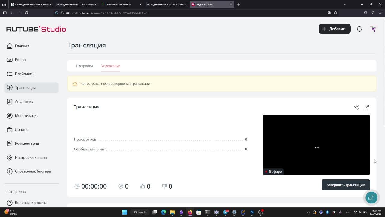Click the Добавить button
The height and width of the screenshot is (217, 385).
pos(334,29)
